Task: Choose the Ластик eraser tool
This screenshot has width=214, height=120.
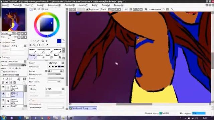Action: tap(41, 56)
